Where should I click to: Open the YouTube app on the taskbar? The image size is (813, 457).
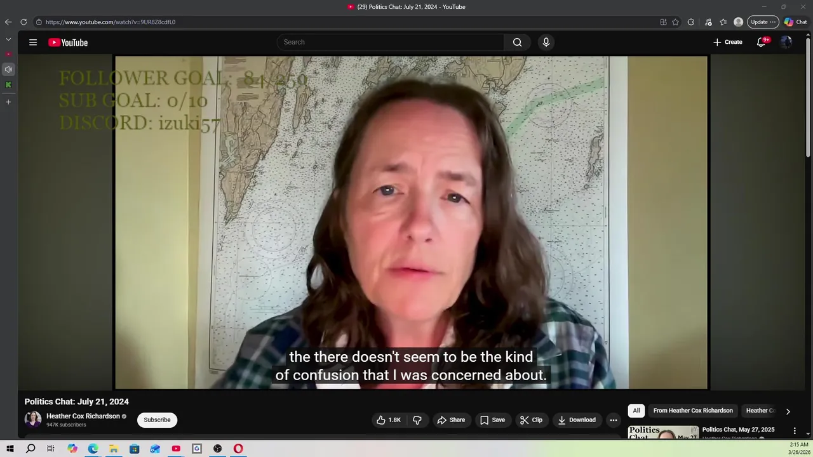pos(176,449)
